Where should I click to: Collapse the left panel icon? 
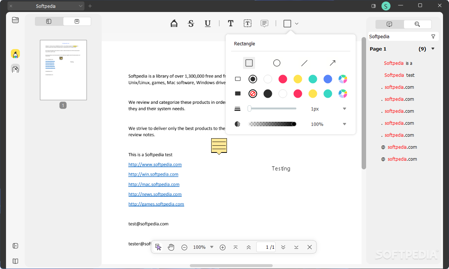click(15, 246)
